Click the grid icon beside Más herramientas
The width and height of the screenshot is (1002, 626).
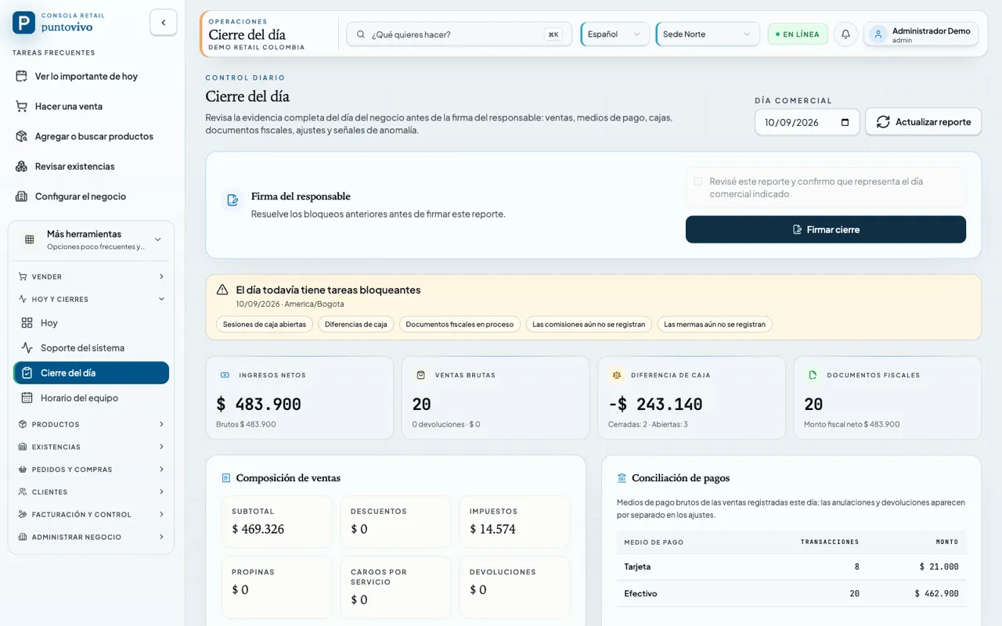tap(29, 239)
